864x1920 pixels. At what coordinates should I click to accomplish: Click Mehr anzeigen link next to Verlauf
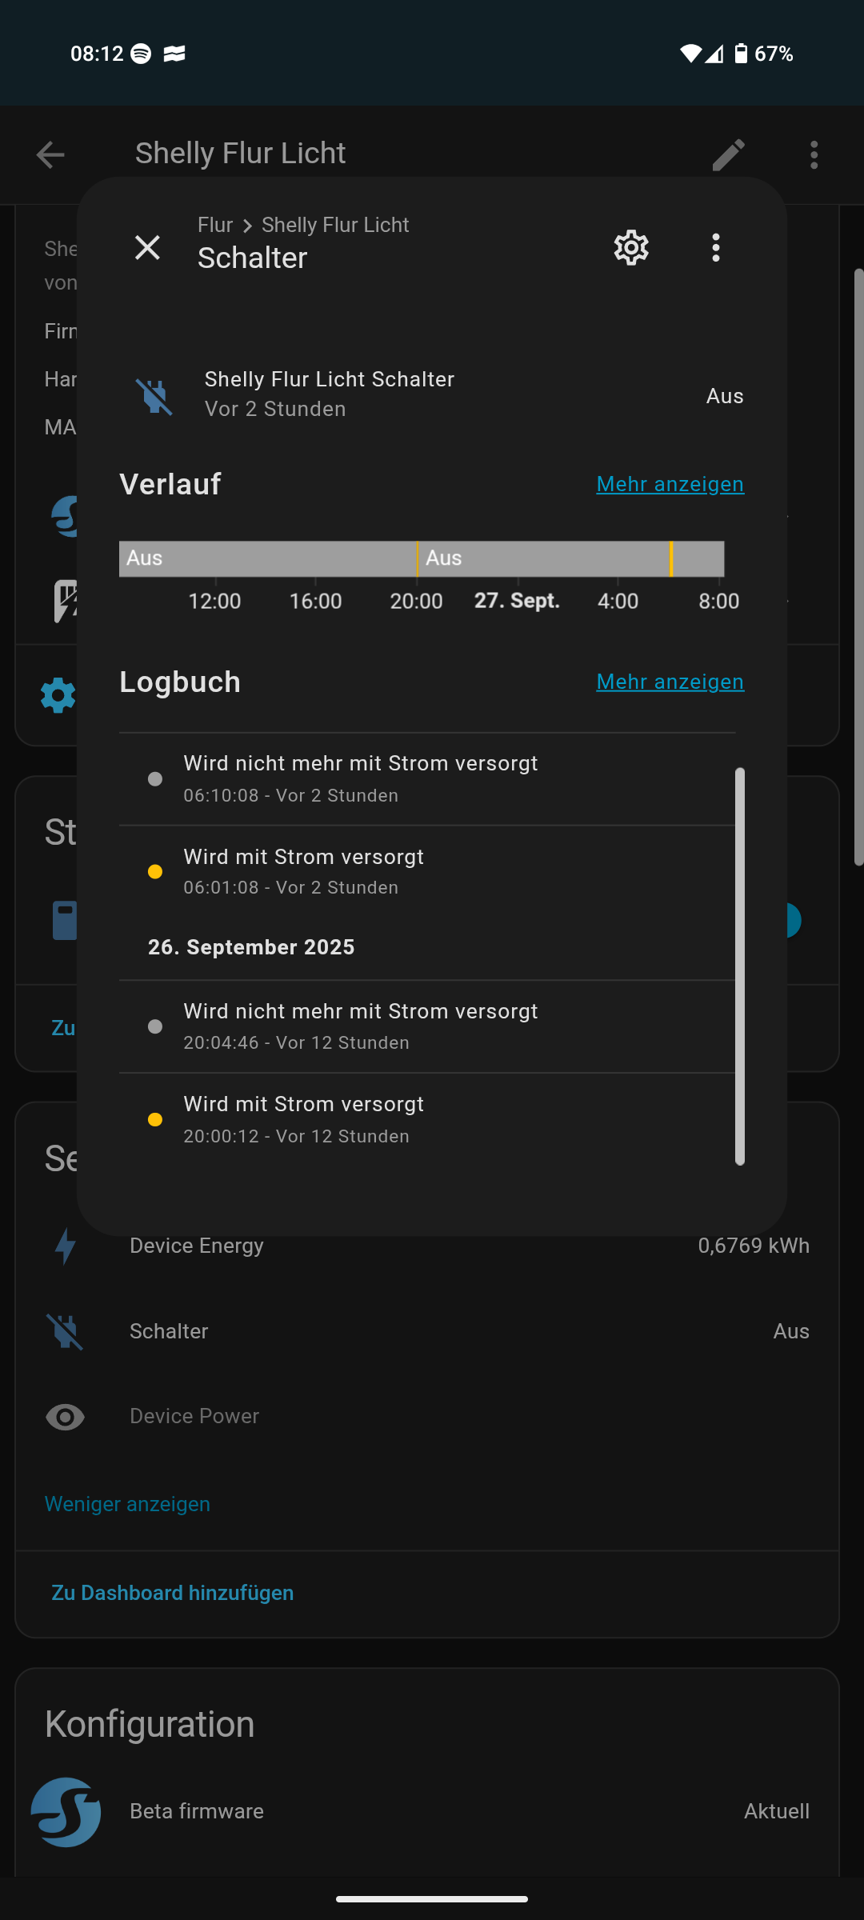(x=670, y=484)
